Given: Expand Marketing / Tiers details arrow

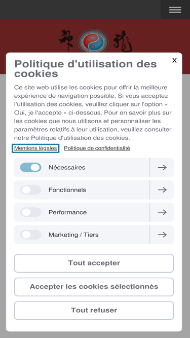Looking at the screenshot, I should pyautogui.click(x=162, y=235).
